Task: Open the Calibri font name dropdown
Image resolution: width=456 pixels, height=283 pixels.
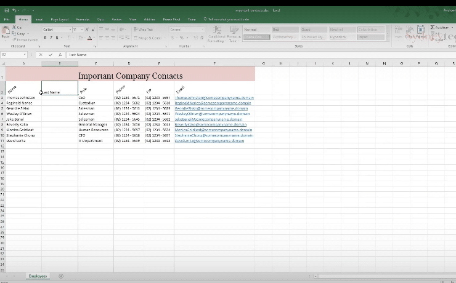Action: (x=70, y=30)
